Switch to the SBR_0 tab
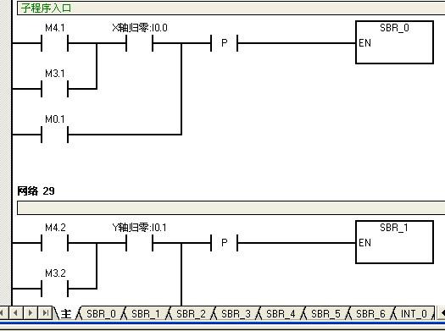445x331 pixels. 101,314
